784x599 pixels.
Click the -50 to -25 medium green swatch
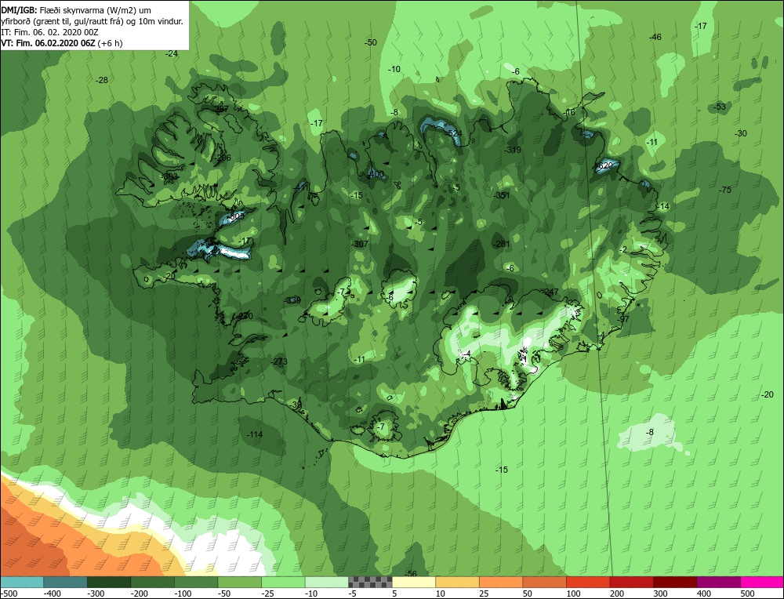[239, 582]
